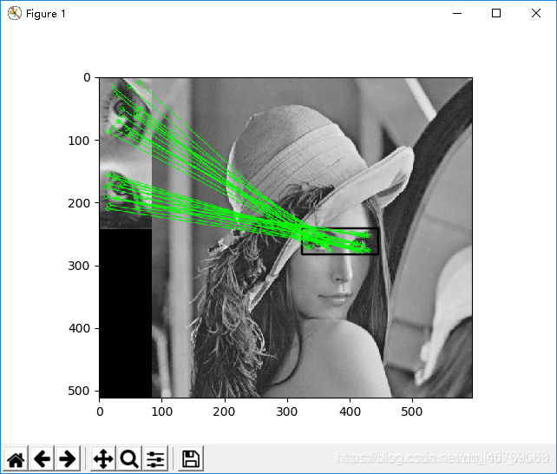Maximize the Figure 1 window
The height and width of the screenshot is (474, 557).
[496, 14]
